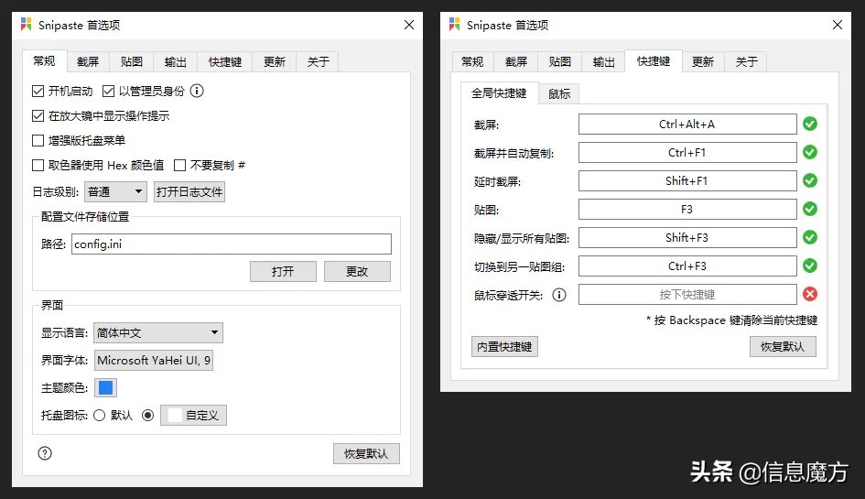
Task: Toggle the 开机启动 checkbox
Action: [x=38, y=91]
